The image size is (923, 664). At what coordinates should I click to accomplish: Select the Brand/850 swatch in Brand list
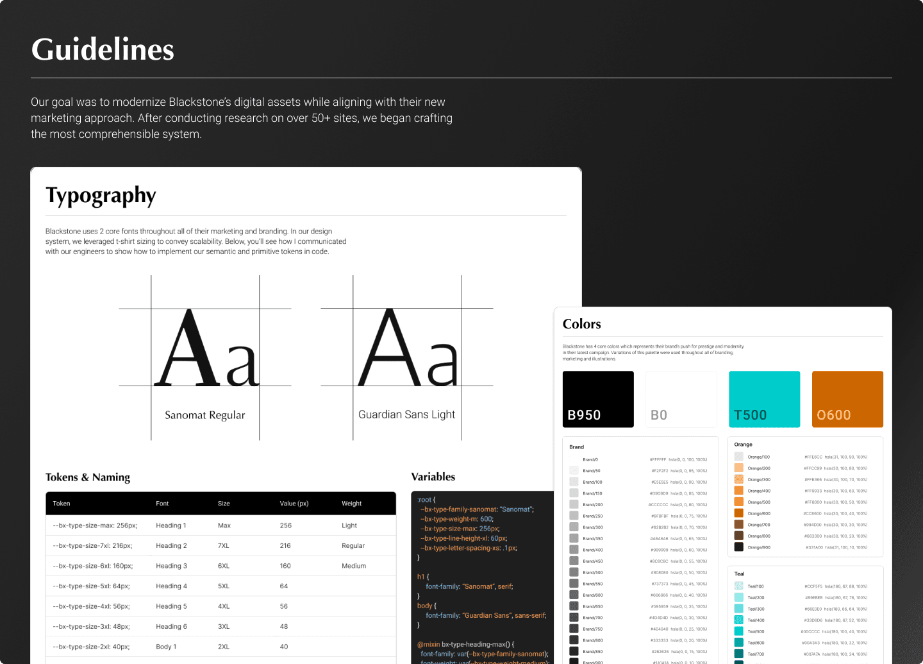[x=574, y=651]
